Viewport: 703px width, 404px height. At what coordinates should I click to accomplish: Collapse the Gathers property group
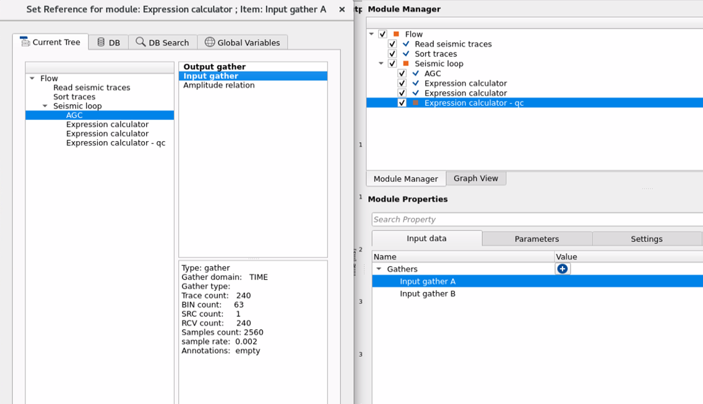[x=379, y=269]
